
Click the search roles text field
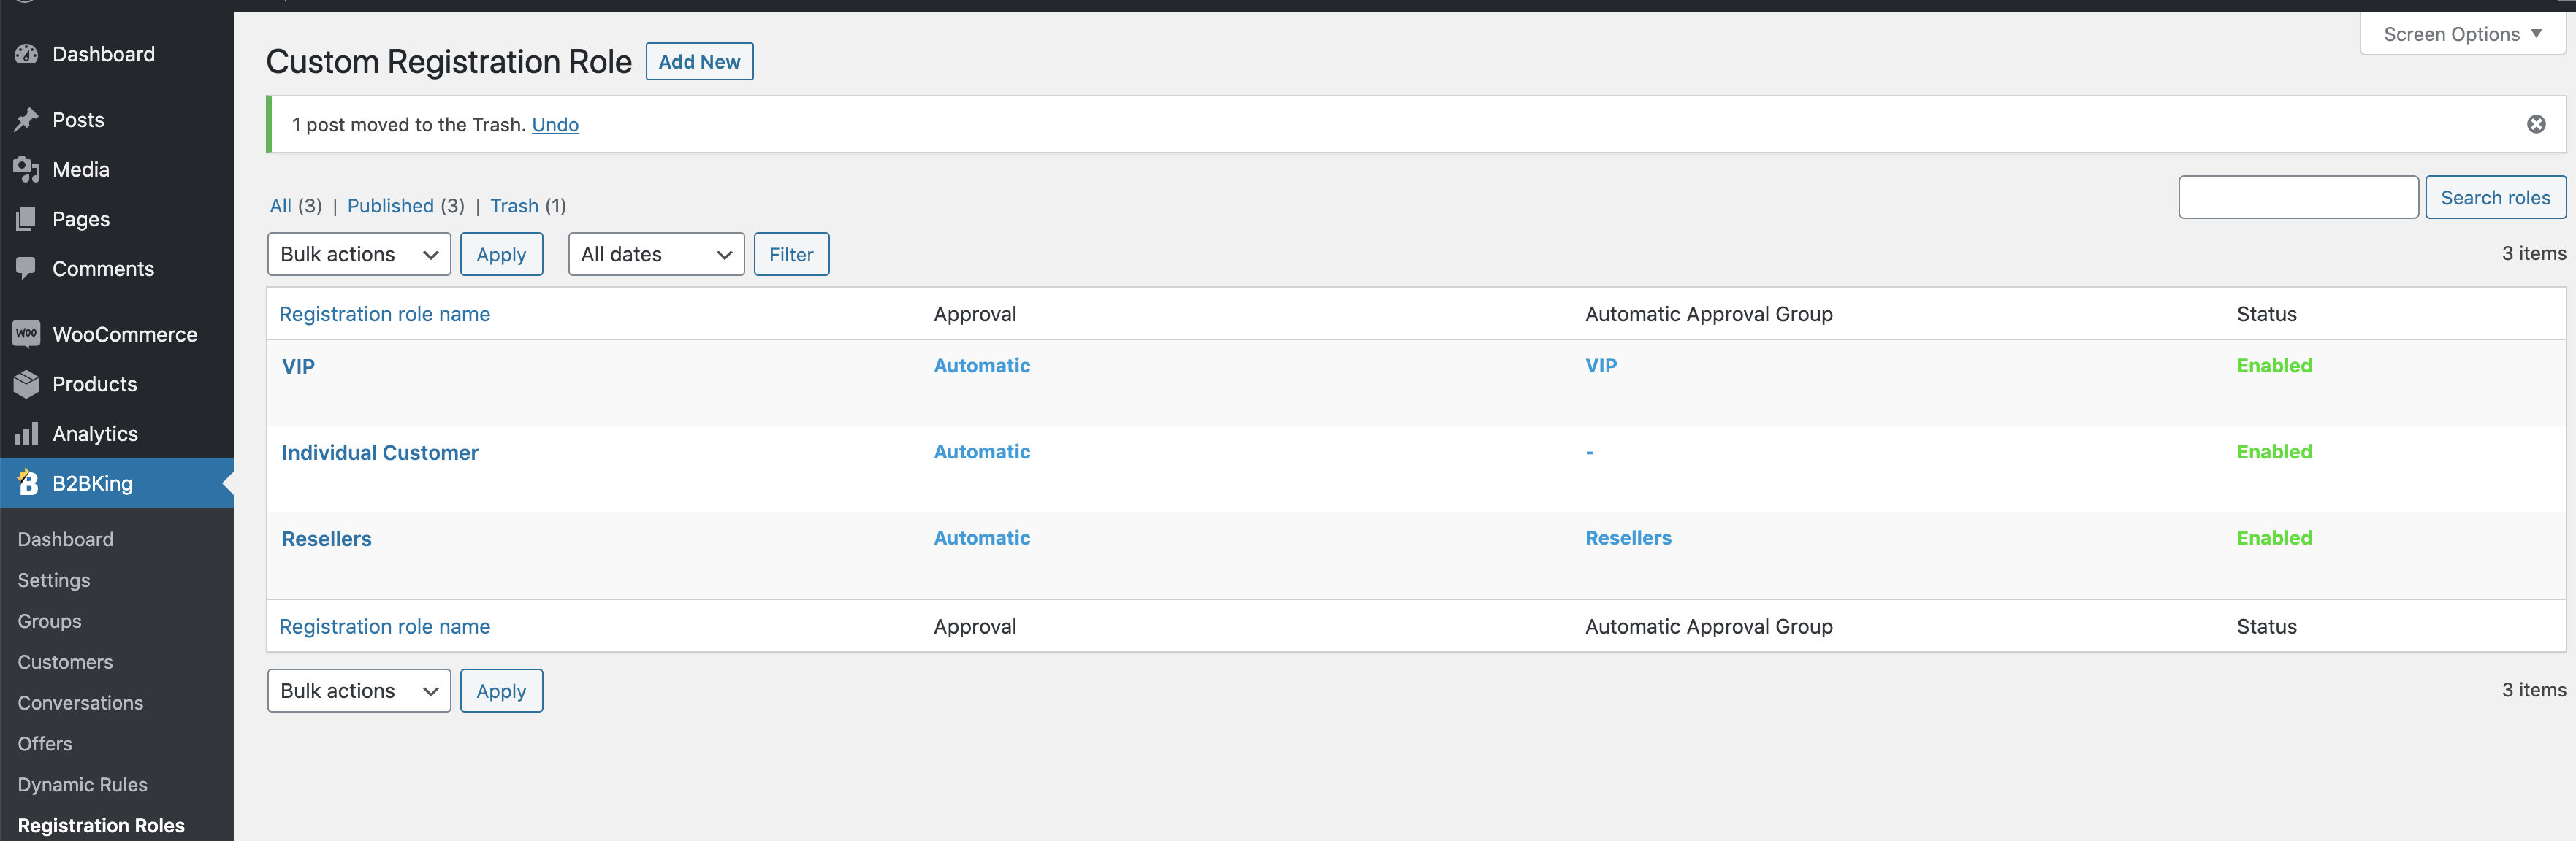point(2297,198)
